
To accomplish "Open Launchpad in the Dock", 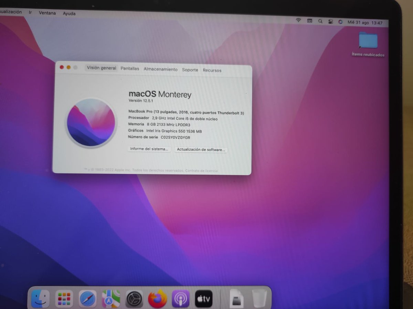I will click(x=64, y=299).
